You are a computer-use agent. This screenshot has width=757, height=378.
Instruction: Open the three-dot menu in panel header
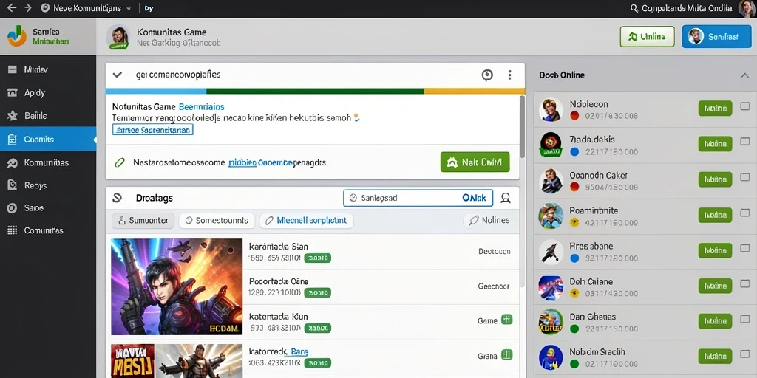click(509, 75)
